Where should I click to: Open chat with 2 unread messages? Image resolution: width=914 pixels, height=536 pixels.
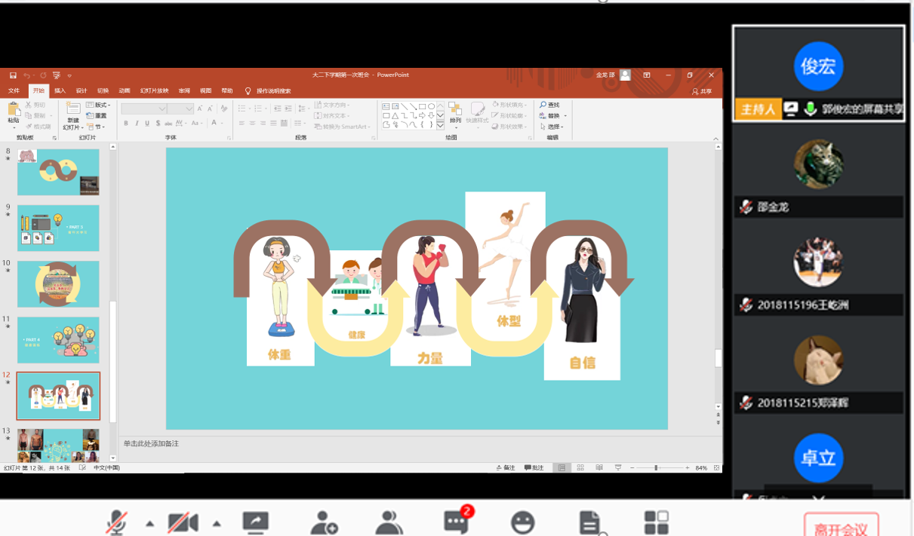click(x=457, y=521)
